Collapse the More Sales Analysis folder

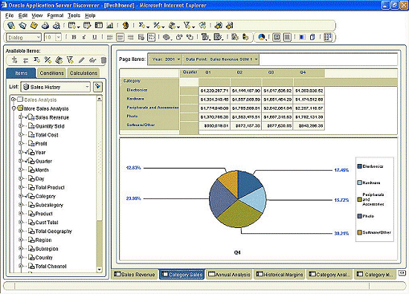[x=14, y=108]
